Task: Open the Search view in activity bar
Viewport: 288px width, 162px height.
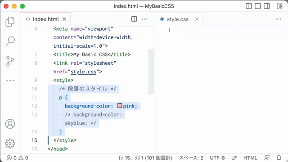Action: tap(10, 41)
